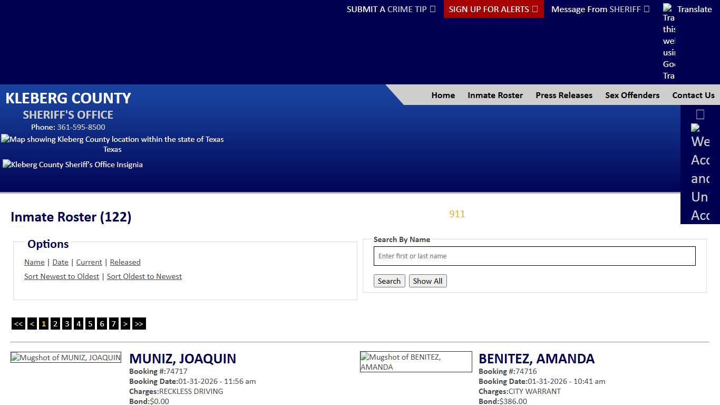Open the Press Releases menu item
Image resolution: width=720 pixels, height=405 pixels.
coord(564,95)
